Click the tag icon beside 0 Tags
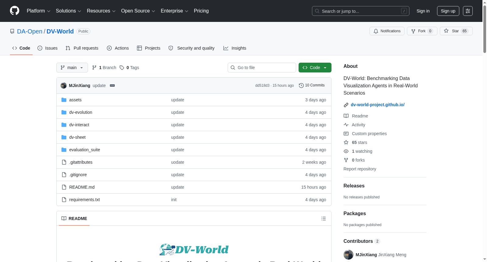The width and height of the screenshot is (487, 262). click(x=122, y=68)
